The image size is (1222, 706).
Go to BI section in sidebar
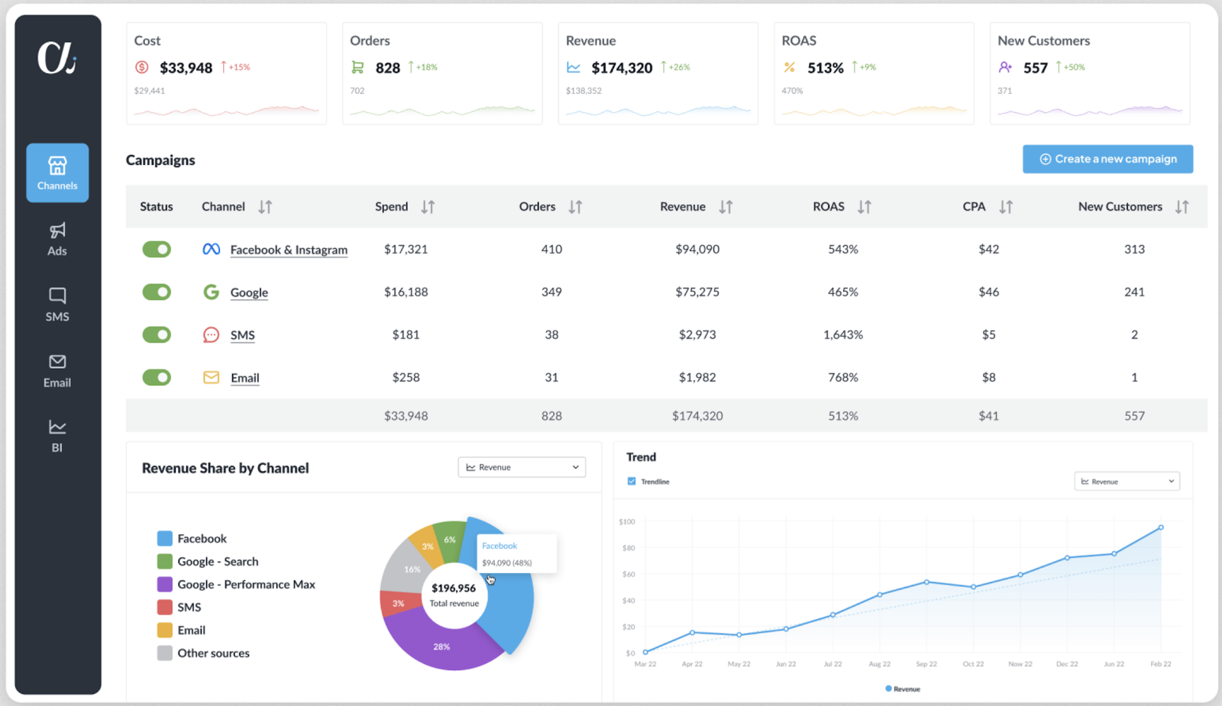click(57, 436)
